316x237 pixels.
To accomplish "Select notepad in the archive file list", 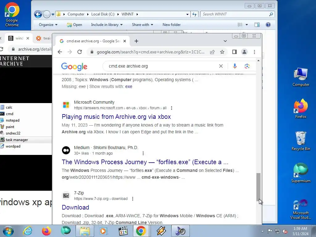I will pyautogui.click(x=12, y=120).
